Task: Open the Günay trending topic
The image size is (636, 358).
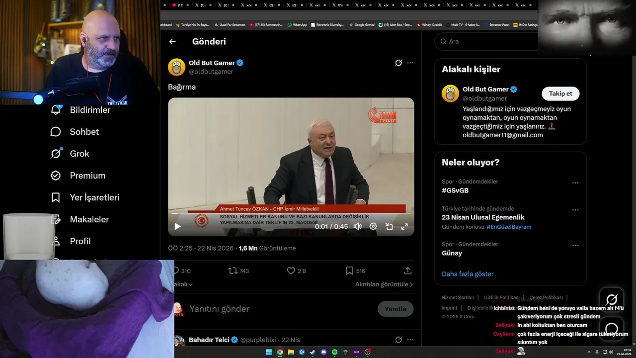Action: point(452,253)
